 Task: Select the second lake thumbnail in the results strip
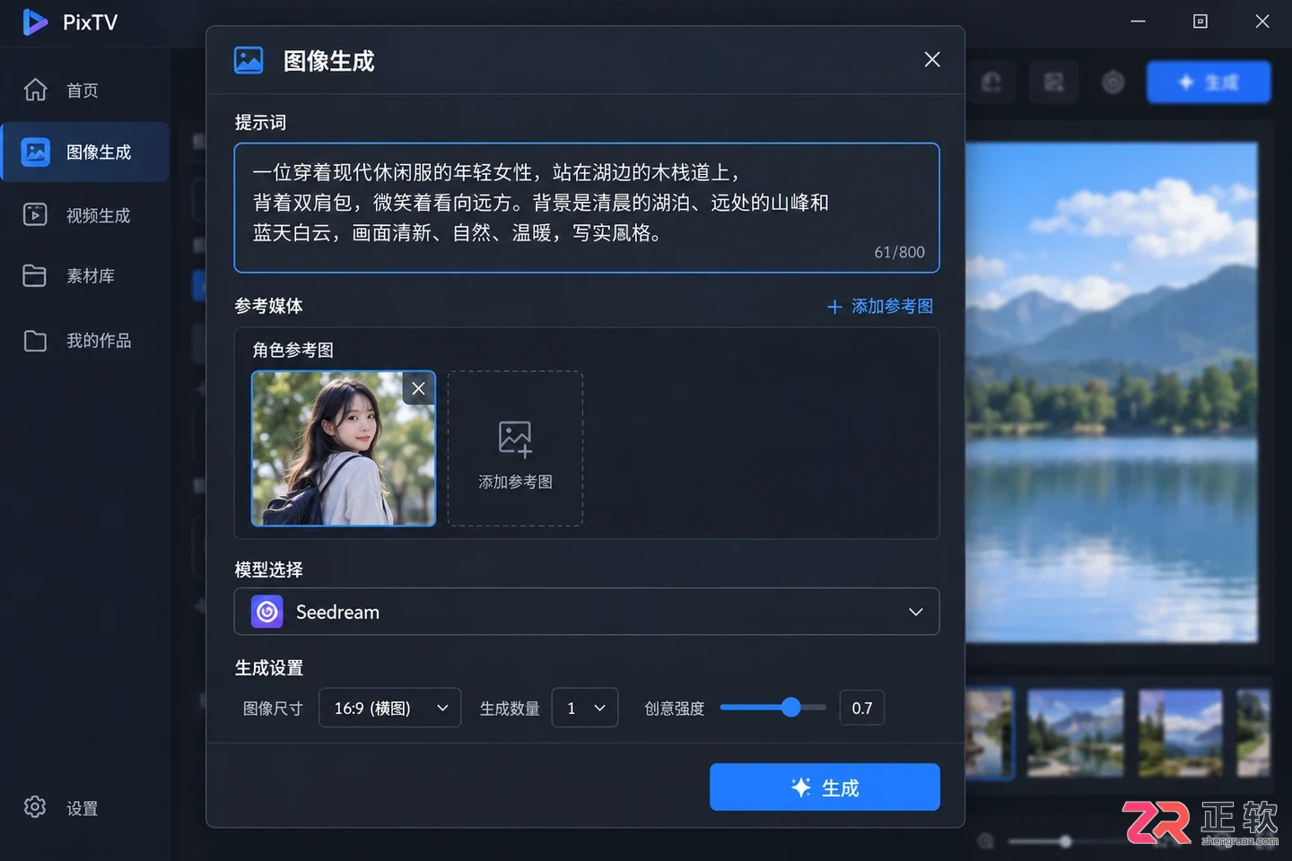[x=1075, y=733]
